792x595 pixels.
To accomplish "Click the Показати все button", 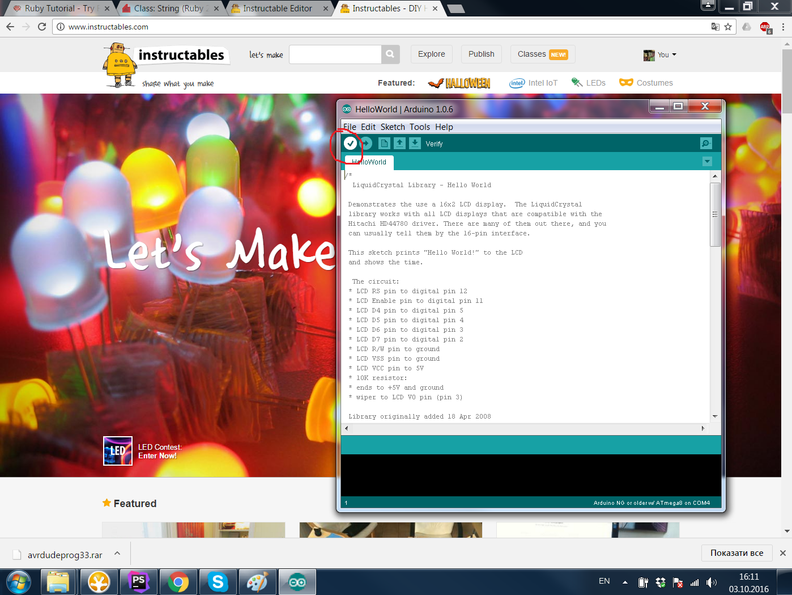I will click(x=737, y=553).
